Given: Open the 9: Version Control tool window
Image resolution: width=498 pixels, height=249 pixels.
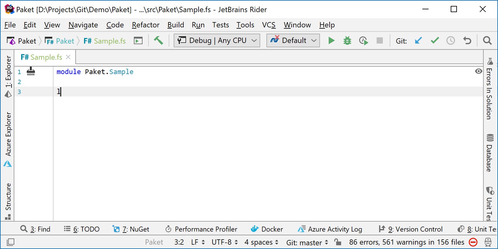Looking at the screenshot, I should [x=411, y=229].
